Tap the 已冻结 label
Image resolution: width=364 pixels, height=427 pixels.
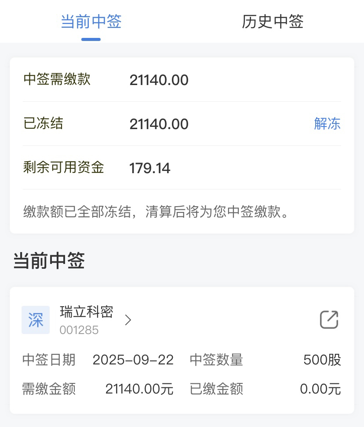click(x=43, y=123)
